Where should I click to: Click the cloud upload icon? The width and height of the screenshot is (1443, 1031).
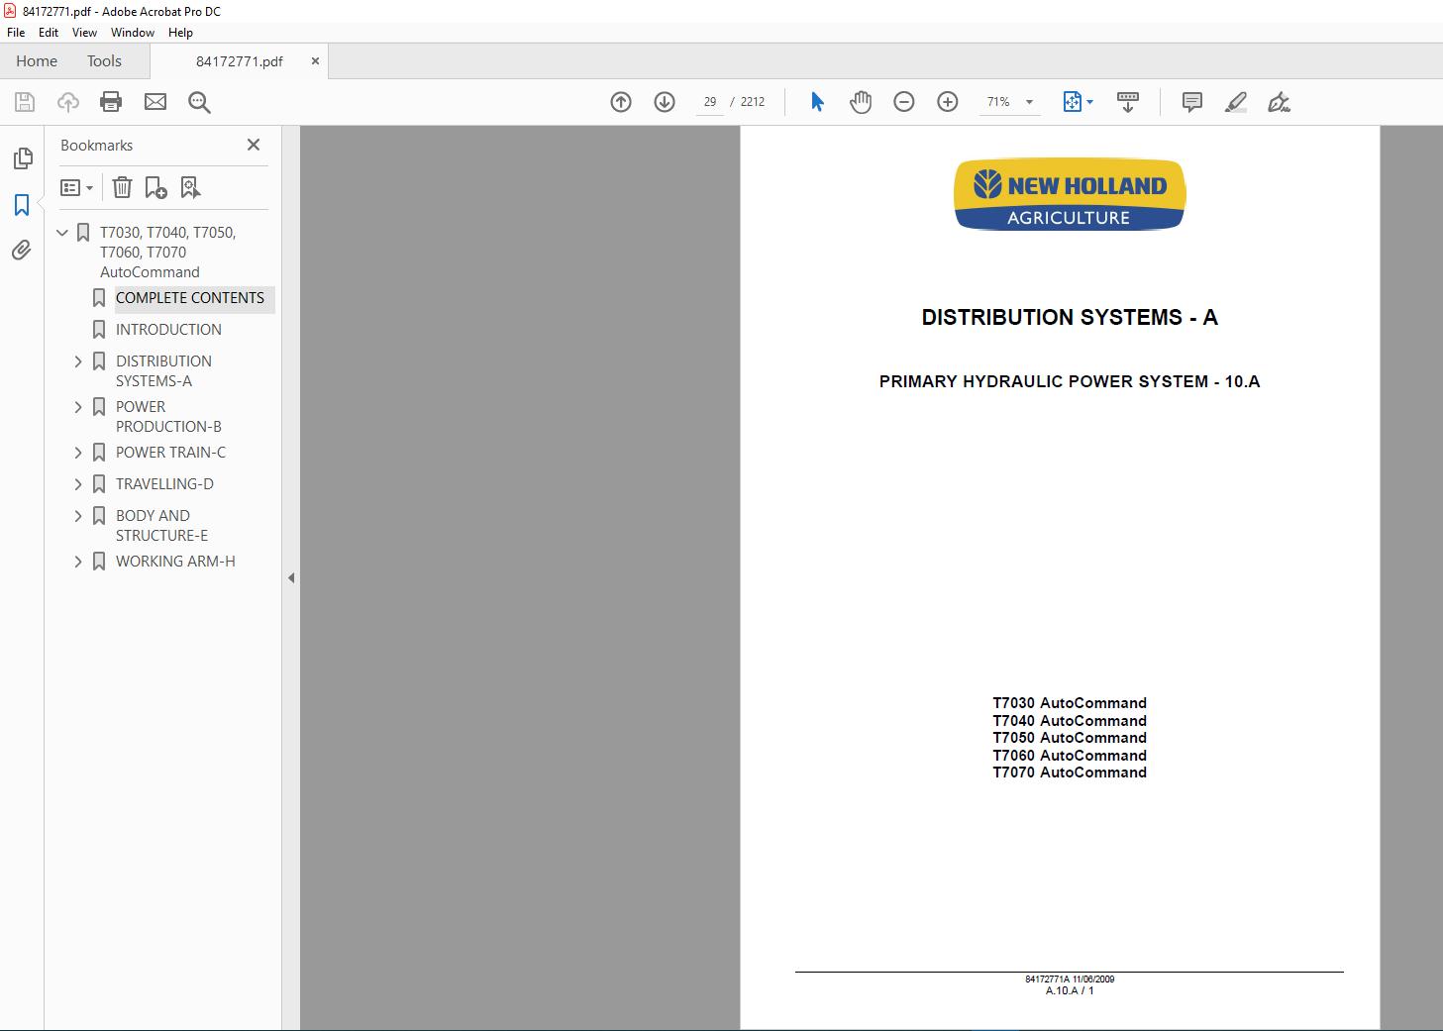coord(68,102)
